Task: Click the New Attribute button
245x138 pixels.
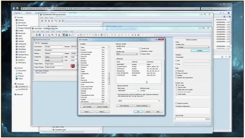Action: (124, 106)
